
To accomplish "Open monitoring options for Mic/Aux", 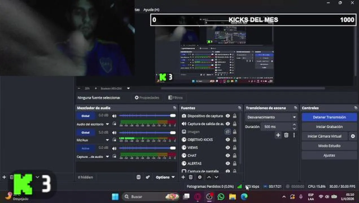I will click(x=114, y=140).
